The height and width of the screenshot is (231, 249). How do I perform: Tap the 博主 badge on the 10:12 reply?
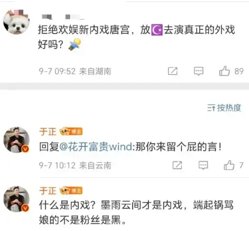click(x=71, y=131)
